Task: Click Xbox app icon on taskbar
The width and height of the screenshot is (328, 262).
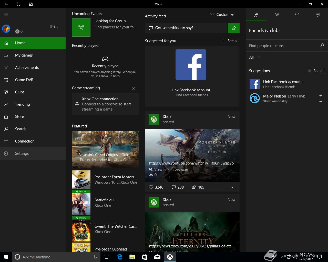Action: tap(170, 257)
